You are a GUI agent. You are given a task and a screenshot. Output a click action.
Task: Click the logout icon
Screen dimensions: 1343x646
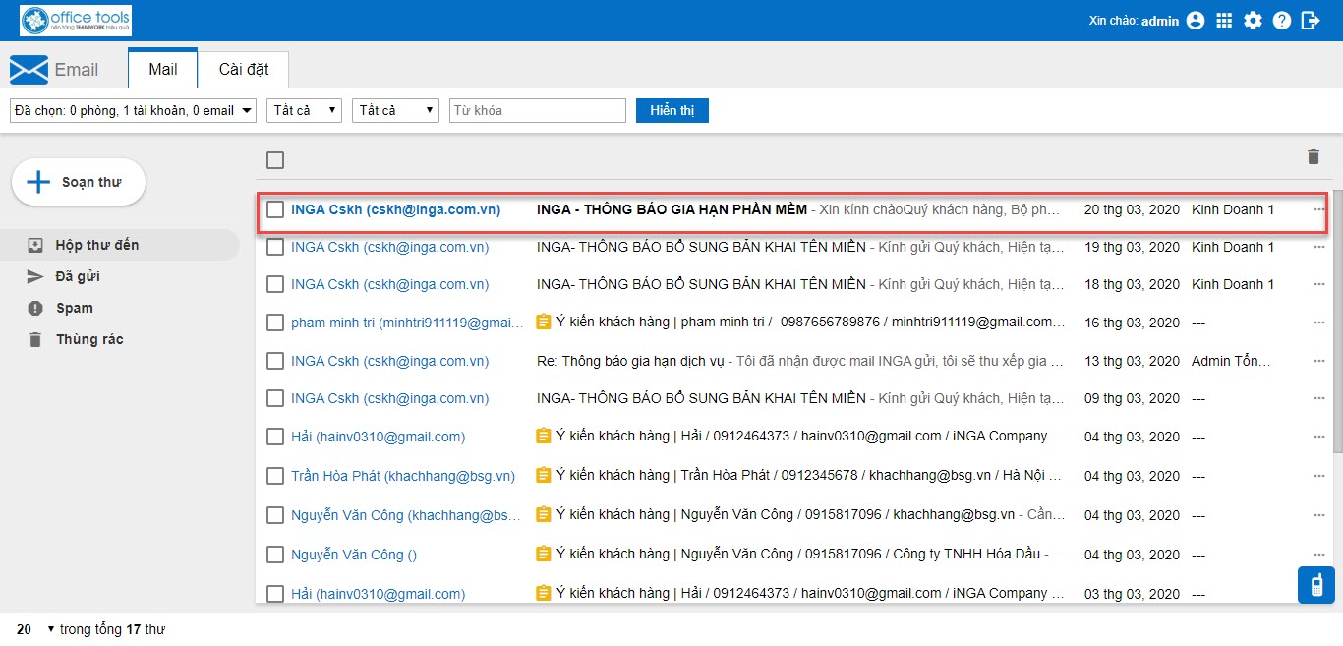pos(1311,21)
